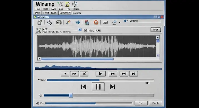Click the play button in transport row
Image resolution: width=199 pixels, height=108 pixels.
point(101,74)
